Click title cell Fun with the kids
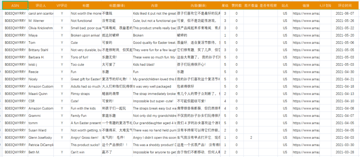This screenshot has width=360, height=157. coord(86,108)
